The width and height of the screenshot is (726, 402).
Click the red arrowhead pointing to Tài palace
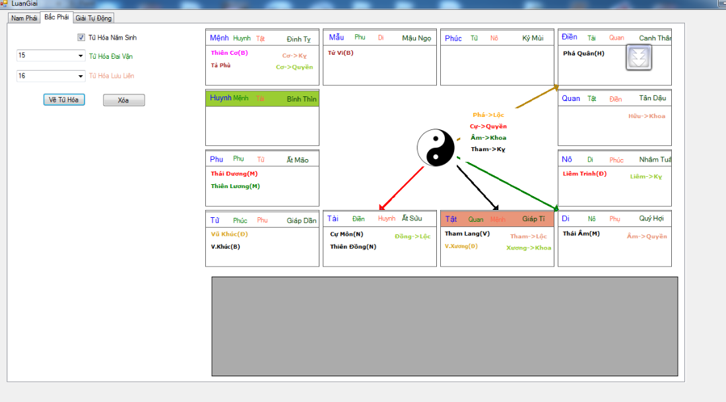382,207
